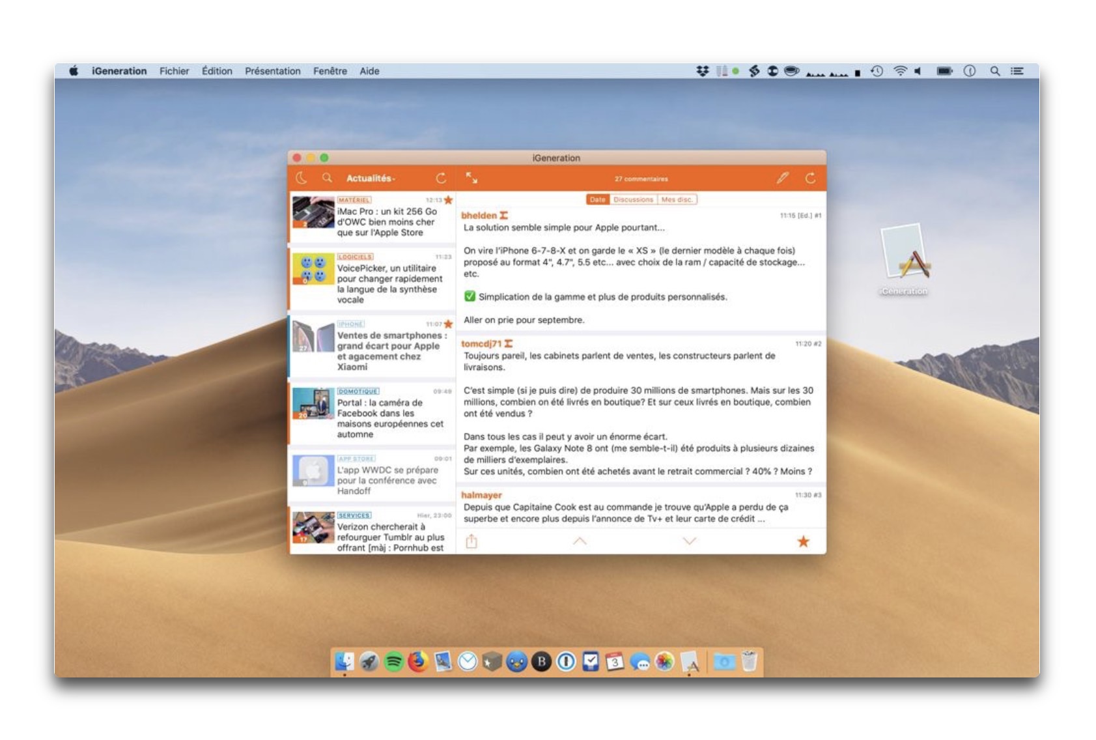Open the Portal Facebook camera article

point(372,414)
